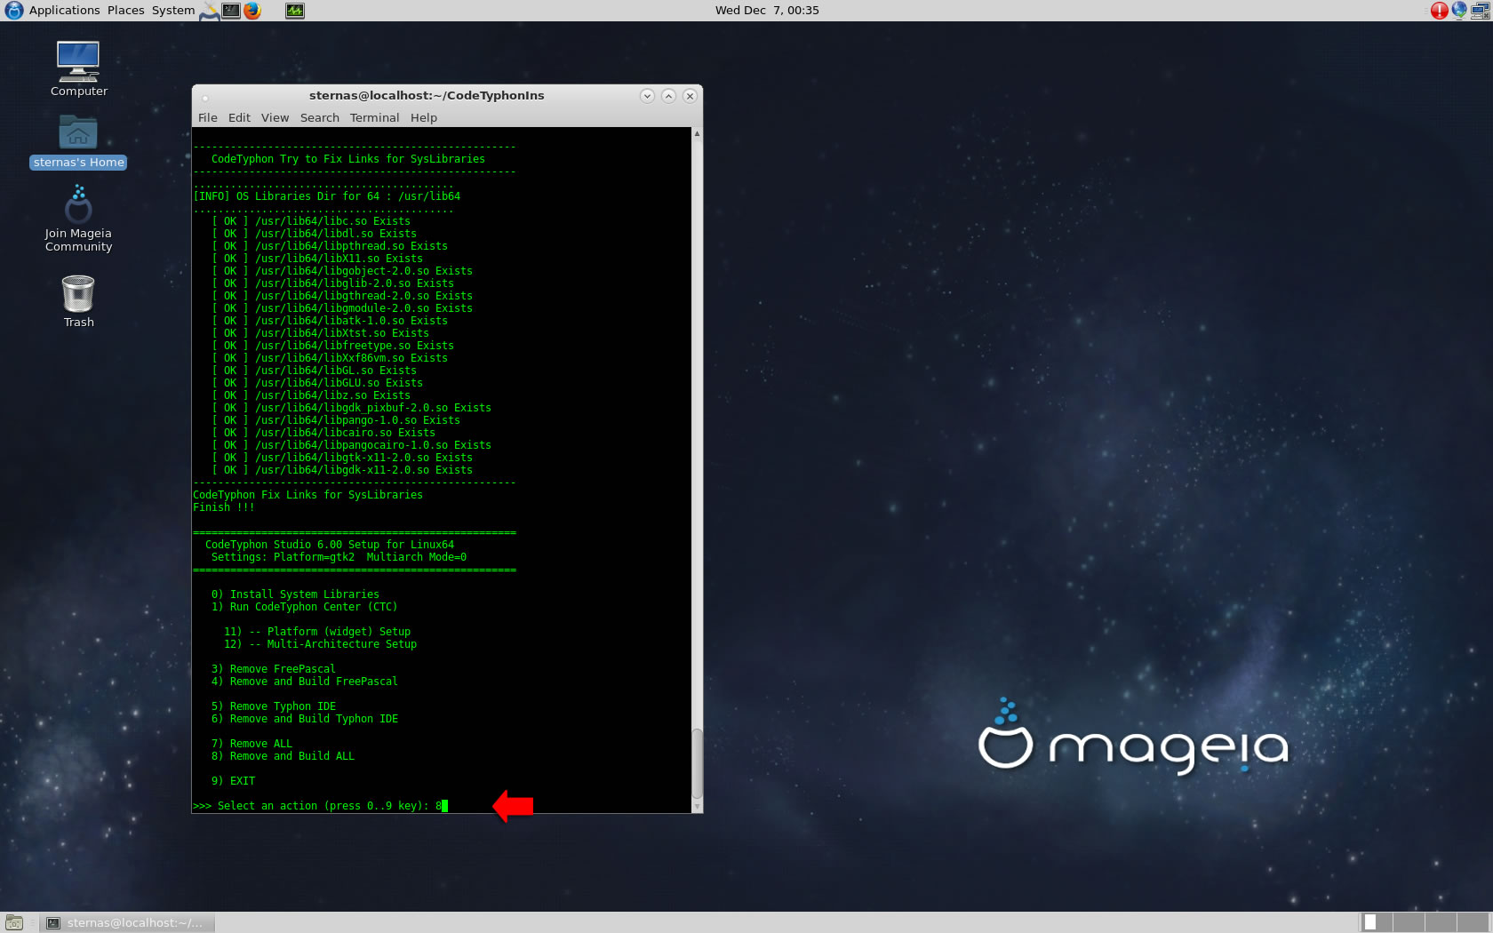The image size is (1493, 933).
Task: Select the Trash desktop icon
Action: click(78, 301)
